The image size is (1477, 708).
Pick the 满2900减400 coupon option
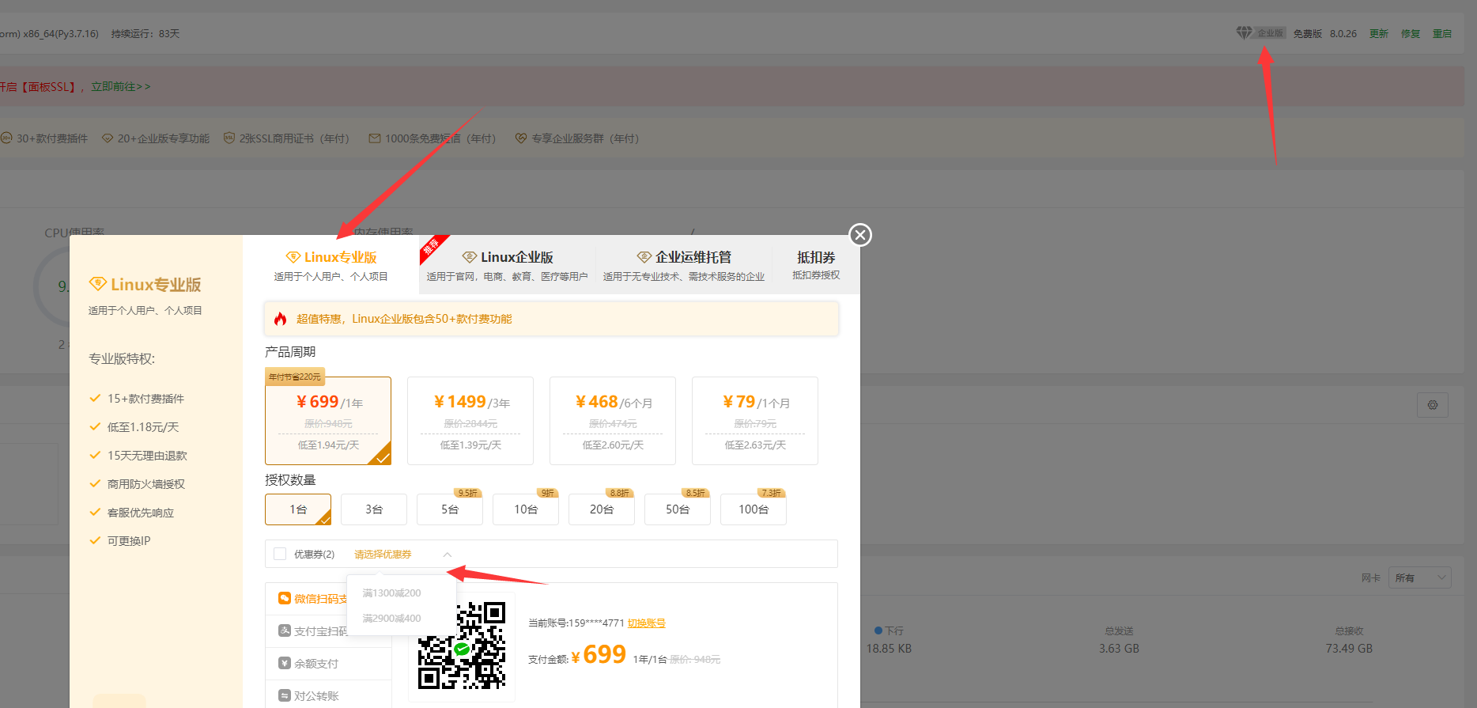click(392, 618)
